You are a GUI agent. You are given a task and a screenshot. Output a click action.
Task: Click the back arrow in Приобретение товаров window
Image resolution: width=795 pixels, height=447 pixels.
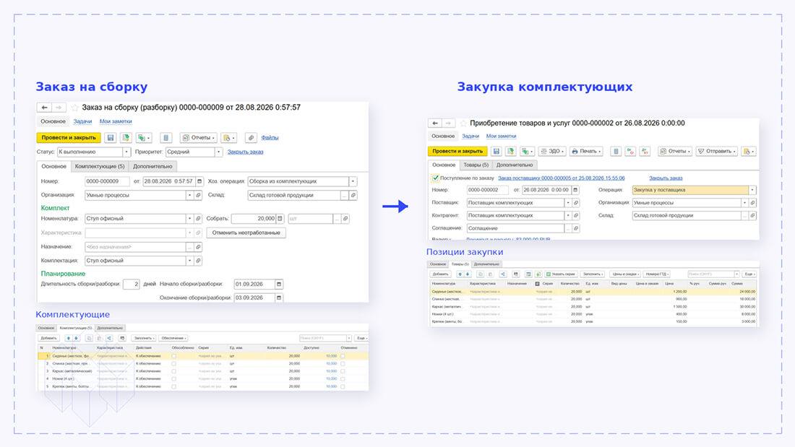[435, 123]
